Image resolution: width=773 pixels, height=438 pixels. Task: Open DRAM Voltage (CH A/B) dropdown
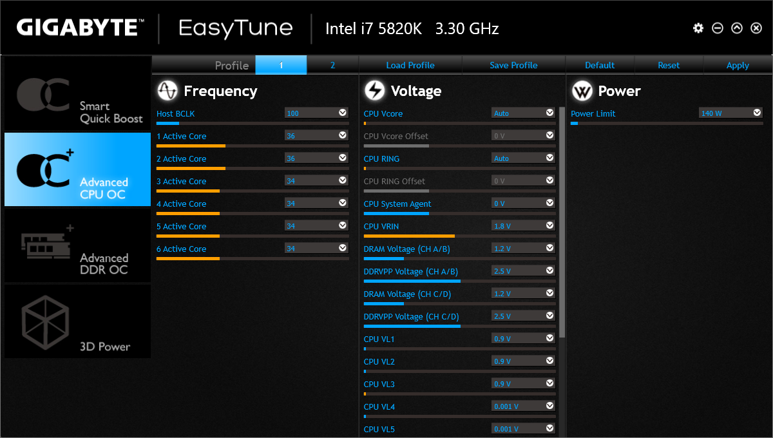point(523,248)
